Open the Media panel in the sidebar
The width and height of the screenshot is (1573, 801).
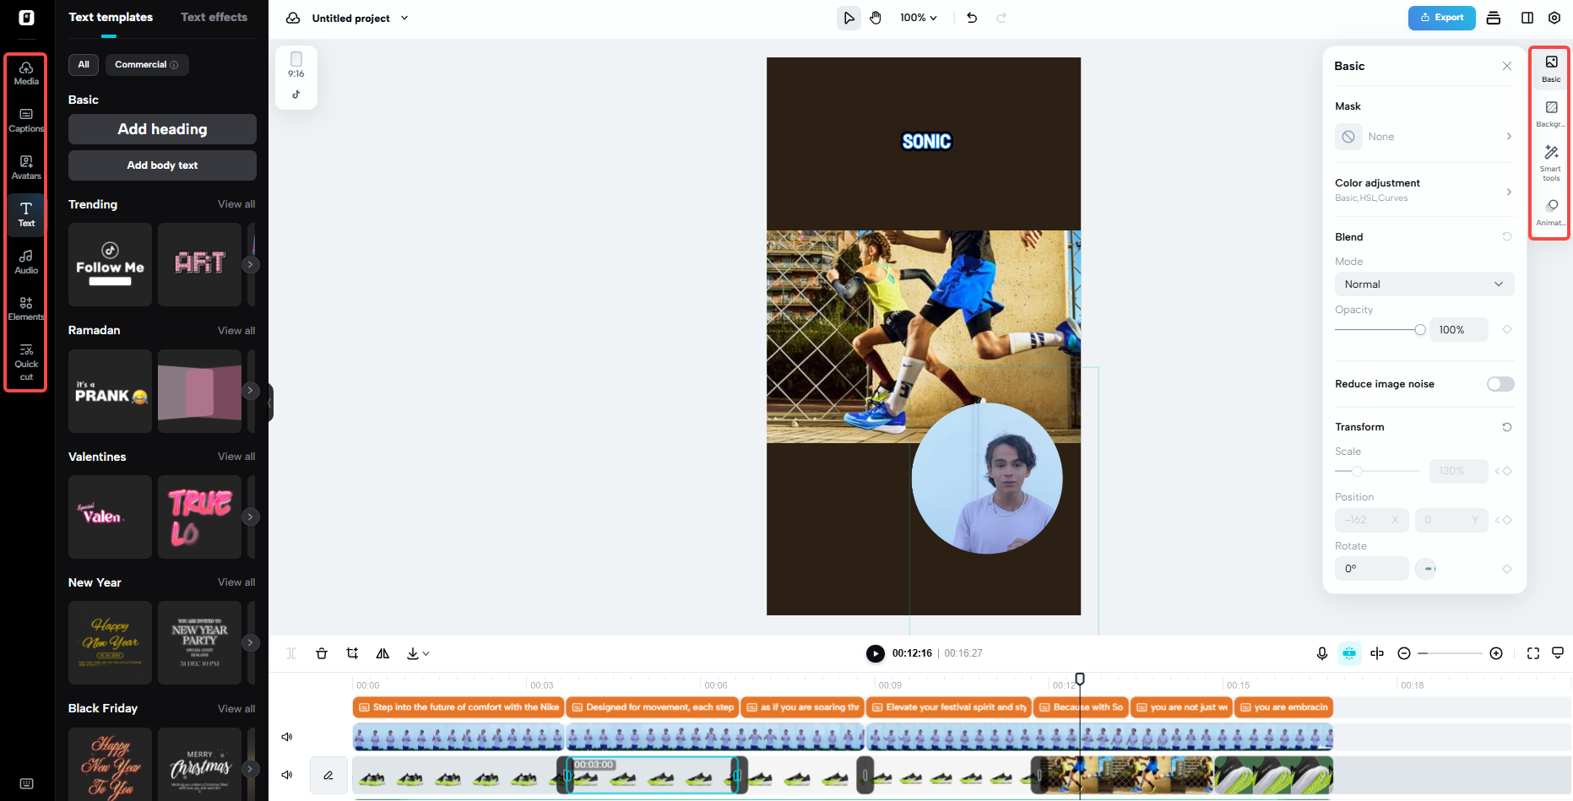coord(26,73)
